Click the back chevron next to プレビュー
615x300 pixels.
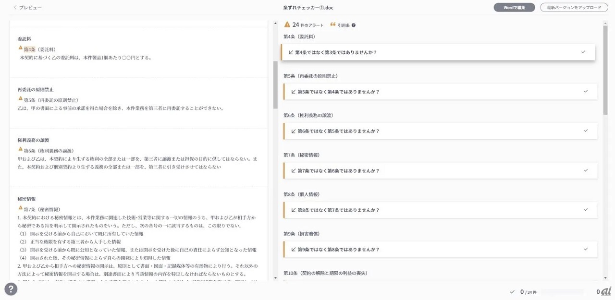coord(15,8)
